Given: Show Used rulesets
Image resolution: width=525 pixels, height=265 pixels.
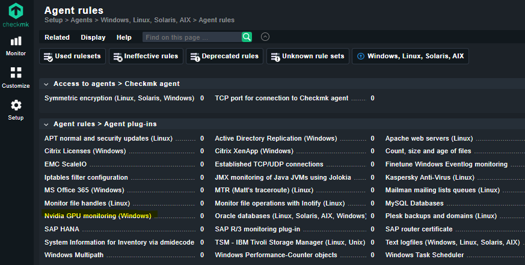Looking at the screenshot, I should click(x=72, y=56).
